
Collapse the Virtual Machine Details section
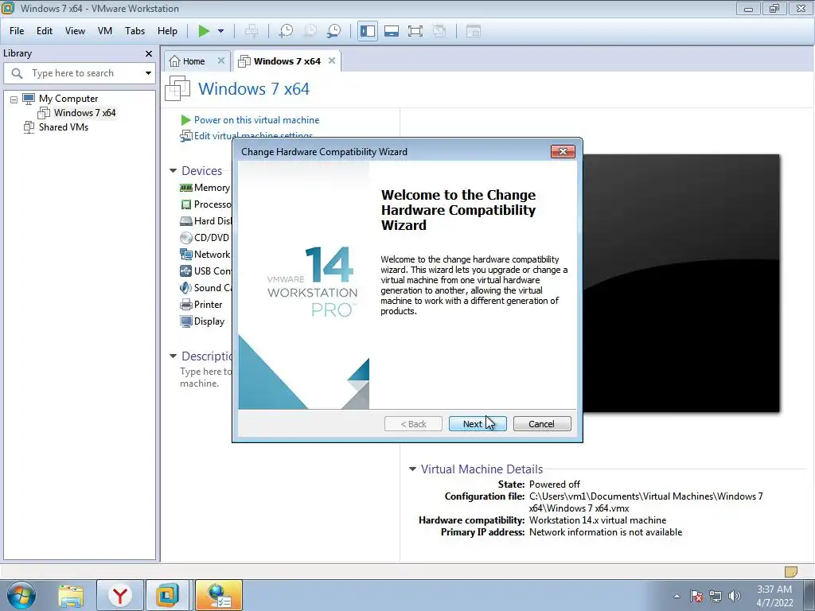(412, 469)
